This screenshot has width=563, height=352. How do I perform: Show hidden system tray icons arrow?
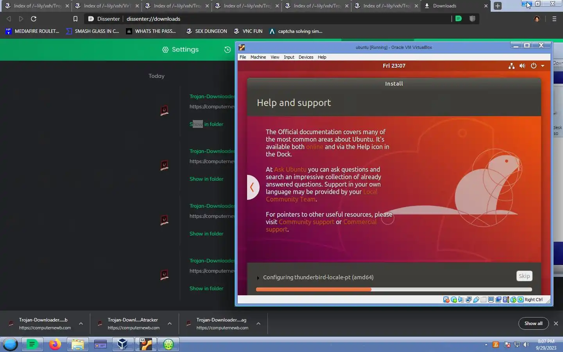(x=486, y=345)
